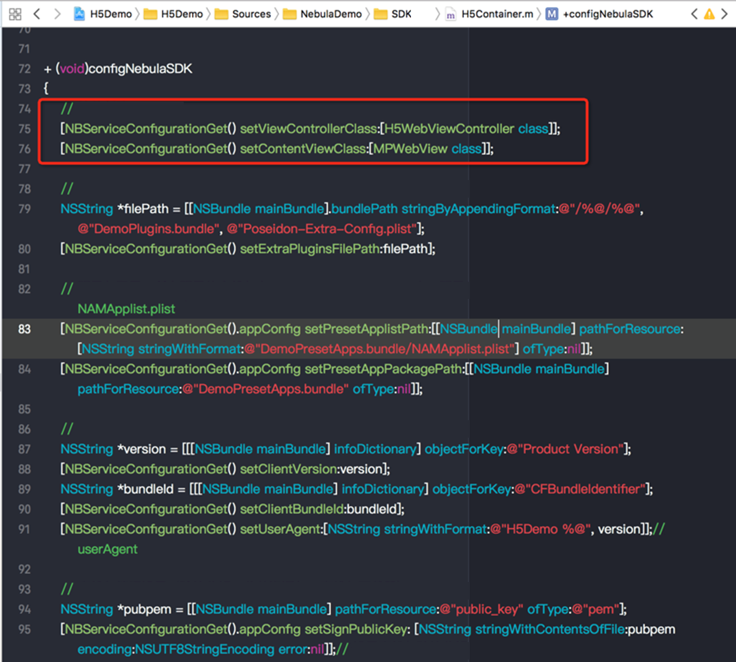Image resolution: width=736 pixels, height=662 pixels.
Task: Click setSignPublicKey on line 95
Action: tap(356, 629)
